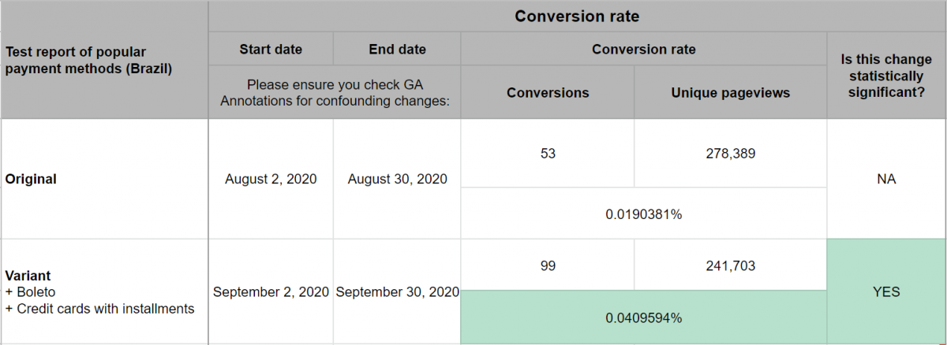Viewport: 947px width, 345px height.
Task: Click the 'Conversion rate' top header cell
Action: coord(576,16)
